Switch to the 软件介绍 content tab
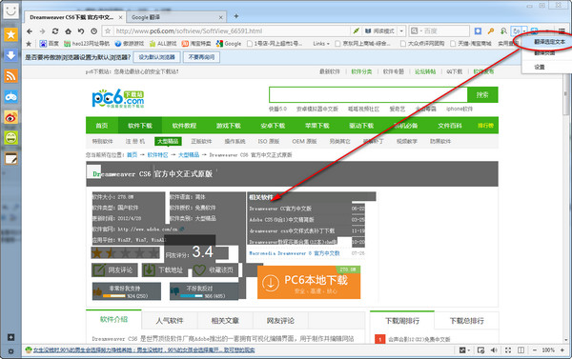This screenshot has width=572, height=359. (113, 320)
